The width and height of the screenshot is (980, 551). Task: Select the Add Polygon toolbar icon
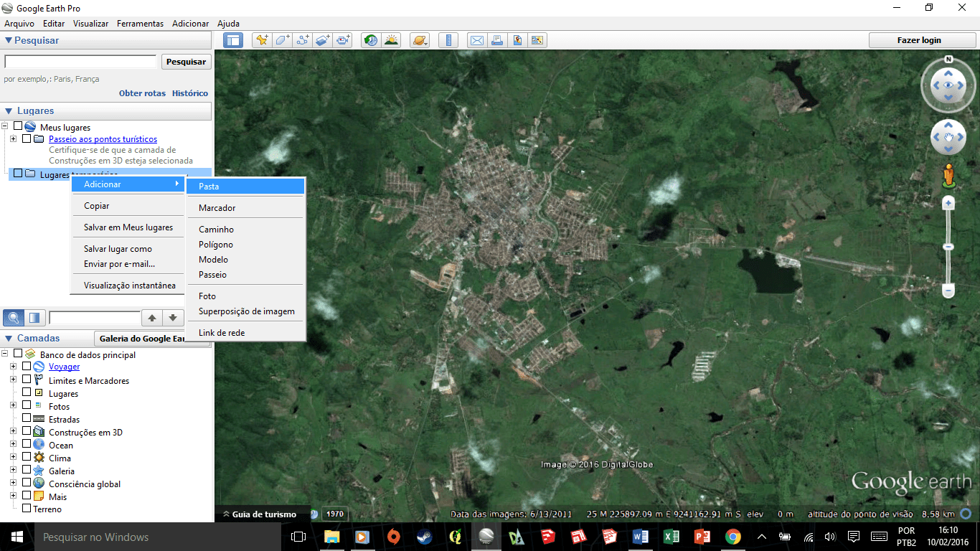[x=282, y=40]
